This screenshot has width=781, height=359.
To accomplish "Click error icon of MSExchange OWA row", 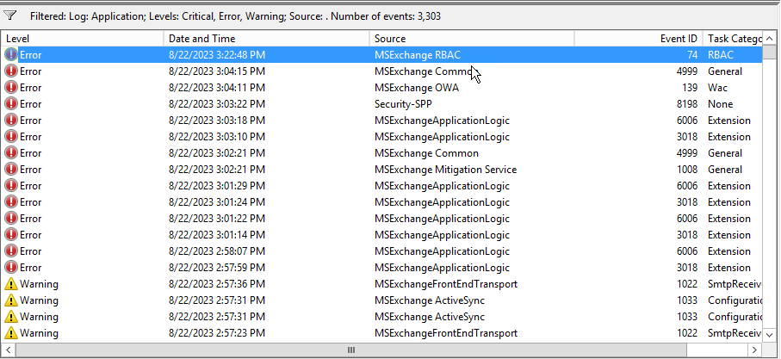I will coord(10,88).
